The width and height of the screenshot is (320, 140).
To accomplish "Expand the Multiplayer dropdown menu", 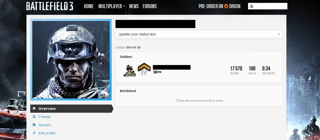I will [x=111, y=6].
